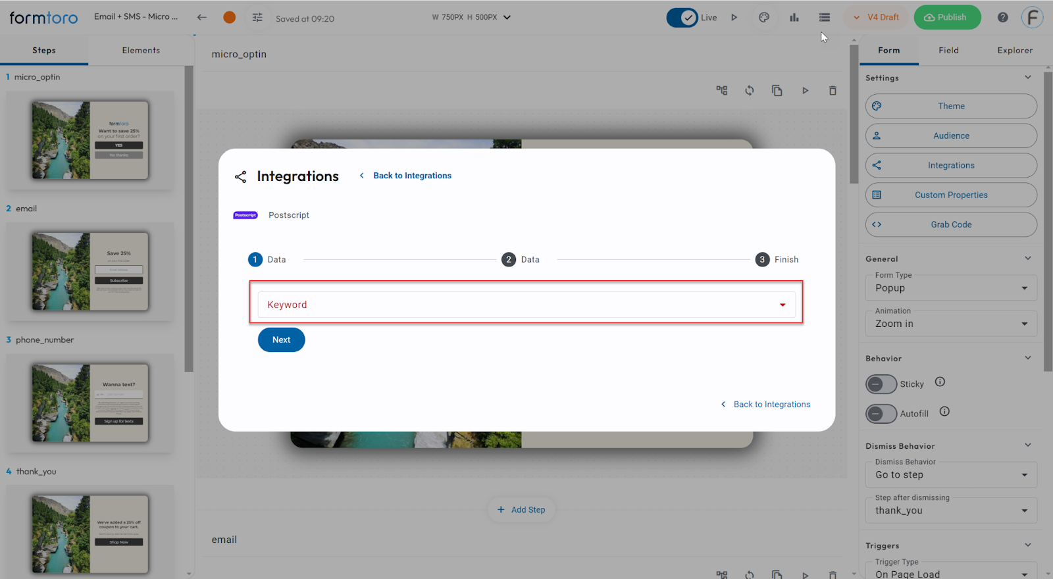The image size is (1053, 579).
Task: Select the email step thumbnail
Action: [90, 272]
